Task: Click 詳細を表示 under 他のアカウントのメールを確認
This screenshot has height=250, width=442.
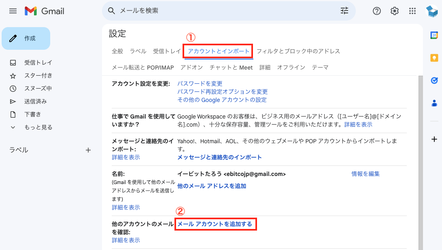Action: (x=126, y=240)
